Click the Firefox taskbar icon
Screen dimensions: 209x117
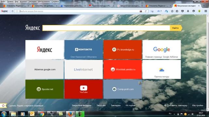(x=71, y=114)
